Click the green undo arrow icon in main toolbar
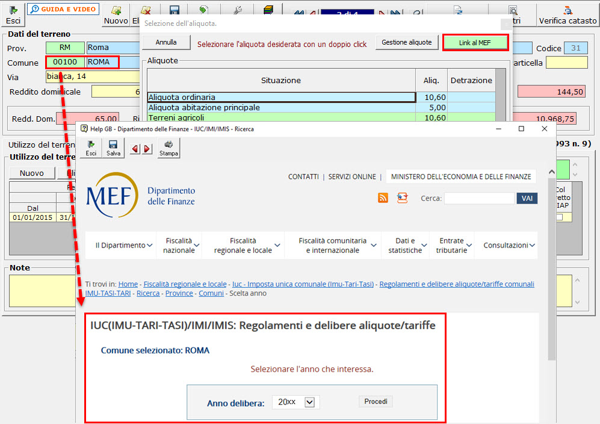600x424 pixels. (203, 10)
